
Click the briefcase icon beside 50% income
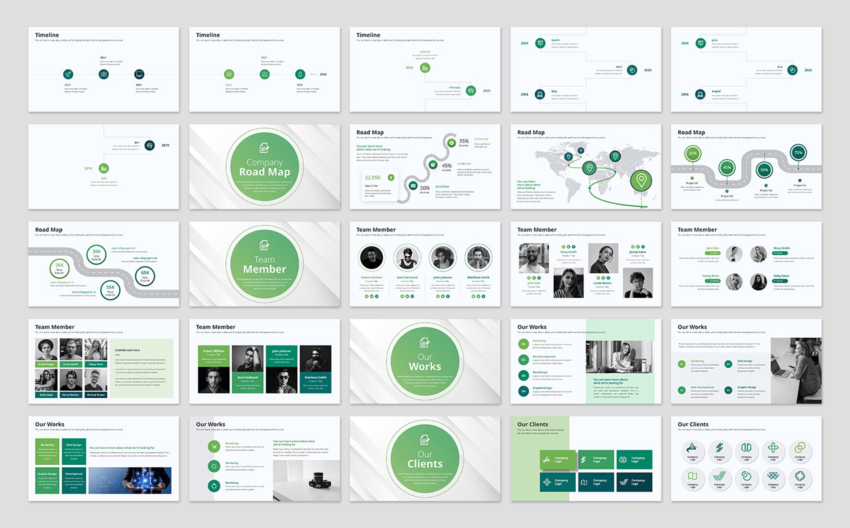413,186
